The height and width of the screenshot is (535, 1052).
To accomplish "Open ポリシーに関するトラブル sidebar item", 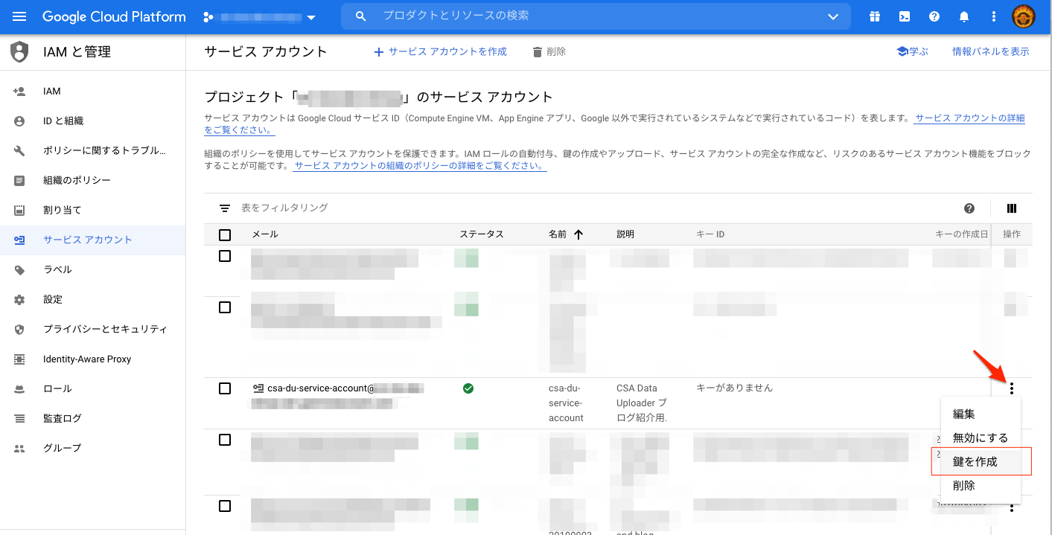I will coord(92,150).
